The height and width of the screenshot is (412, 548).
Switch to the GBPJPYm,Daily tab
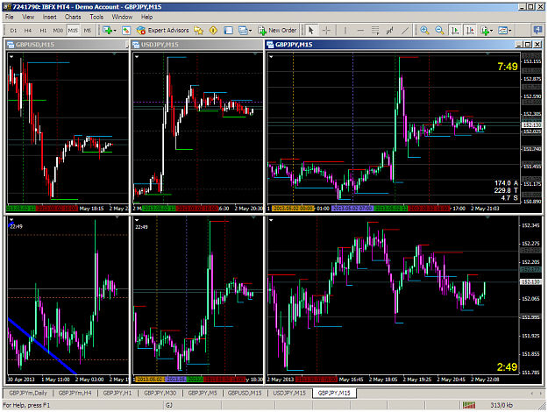(28, 393)
